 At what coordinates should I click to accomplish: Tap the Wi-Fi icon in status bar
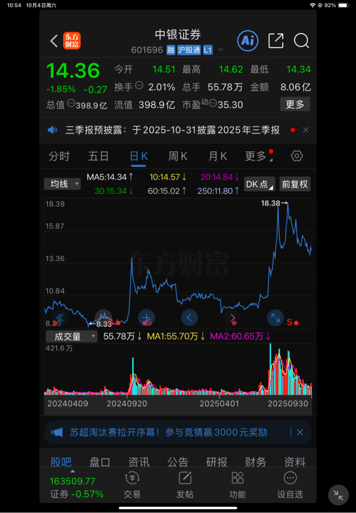[312, 5]
